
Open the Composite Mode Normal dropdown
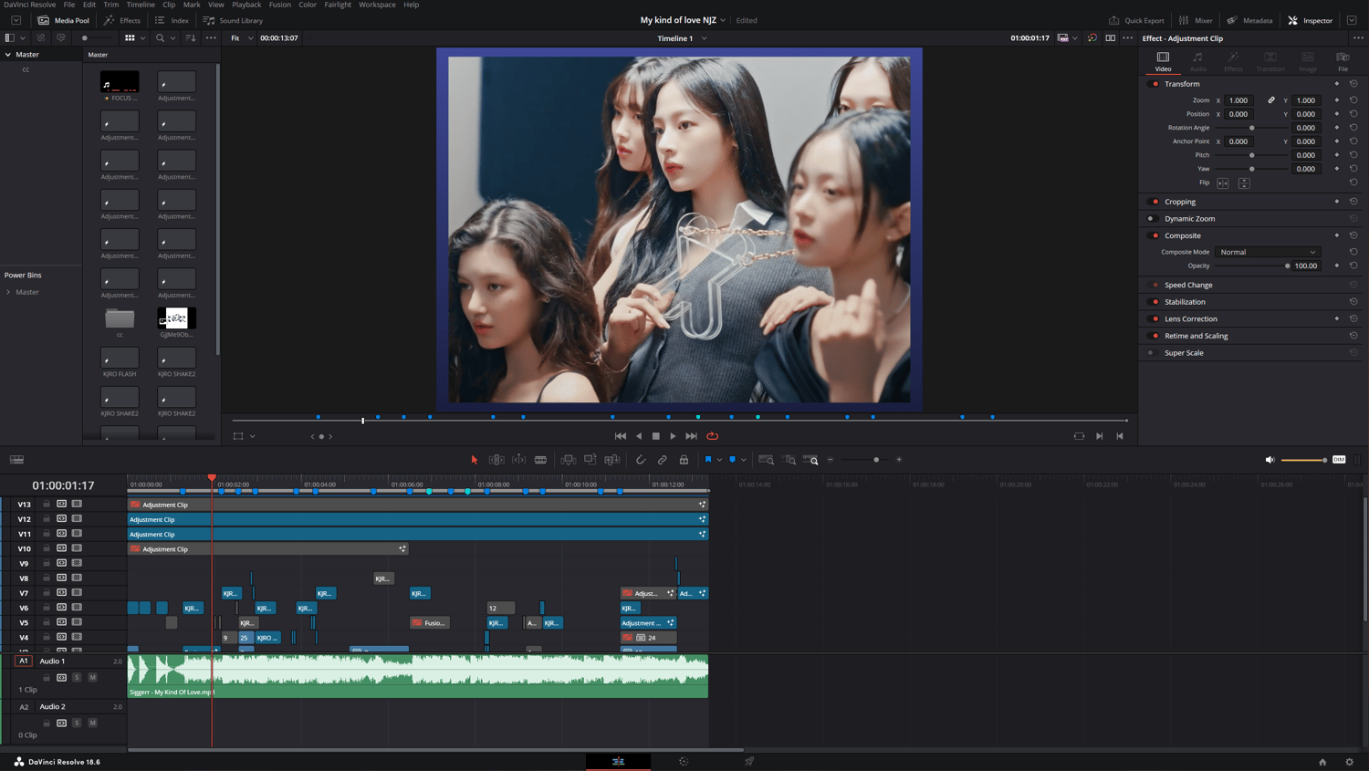pyautogui.click(x=1268, y=252)
